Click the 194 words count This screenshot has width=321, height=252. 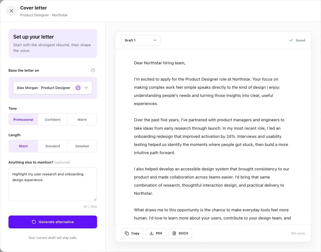(298, 233)
